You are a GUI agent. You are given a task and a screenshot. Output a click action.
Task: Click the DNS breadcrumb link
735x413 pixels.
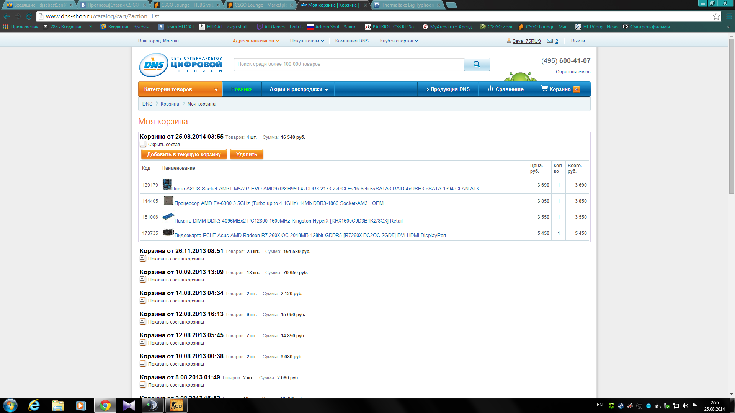pos(147,104)
